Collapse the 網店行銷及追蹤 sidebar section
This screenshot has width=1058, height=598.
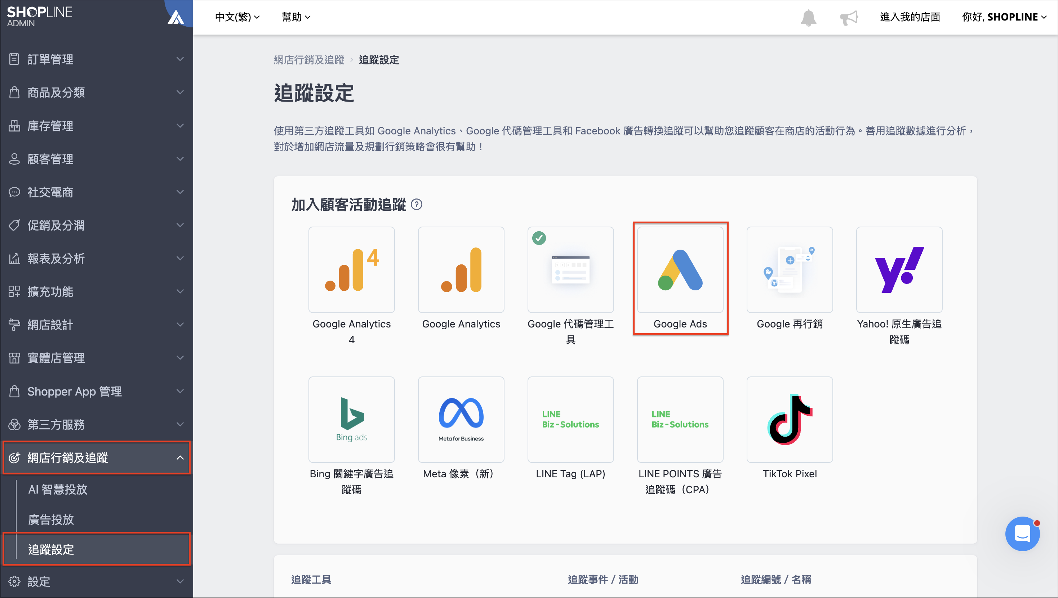(x=97, y=458)
